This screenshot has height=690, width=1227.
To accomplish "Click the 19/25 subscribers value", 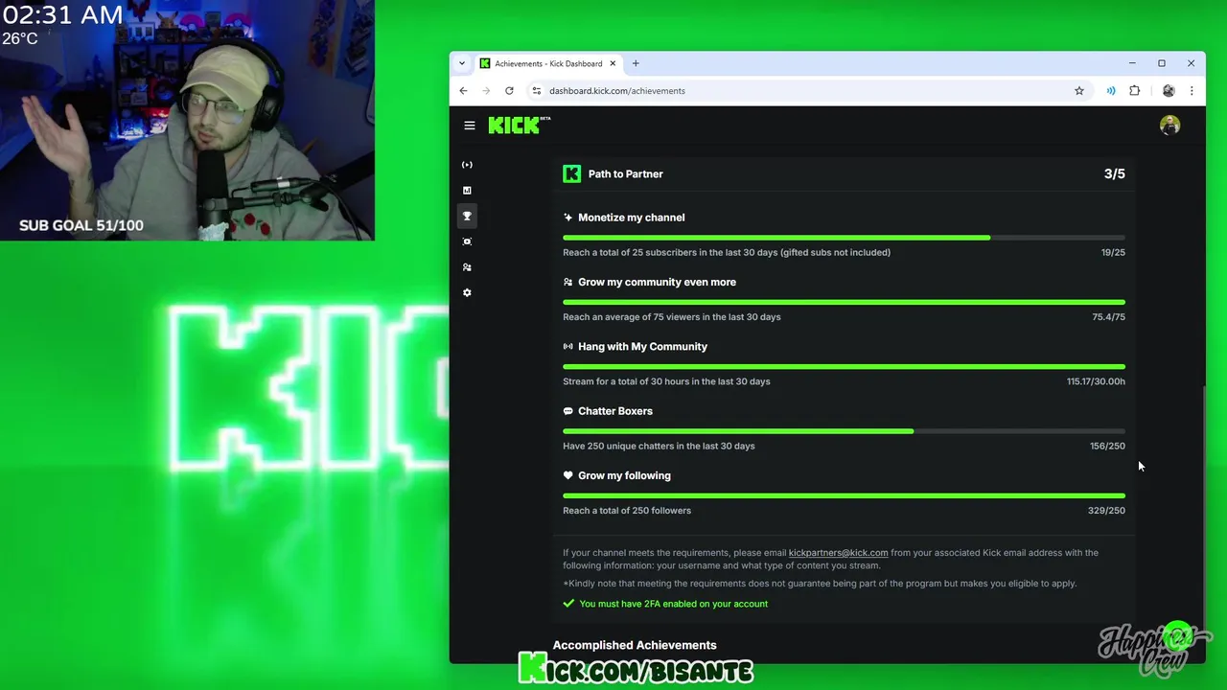I will [1113, 253].
